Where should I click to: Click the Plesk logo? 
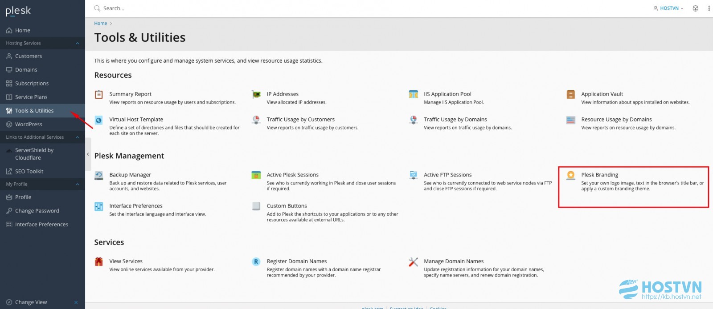point(18,11)
